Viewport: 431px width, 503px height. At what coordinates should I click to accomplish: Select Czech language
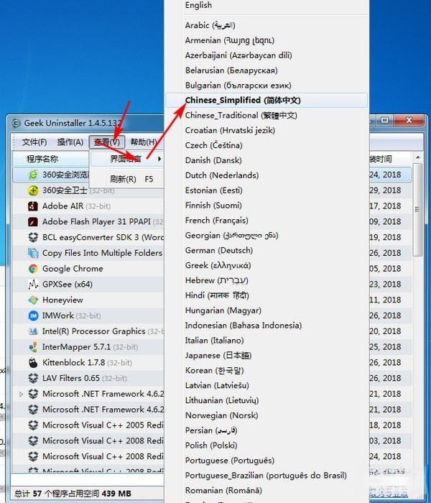[267, 145]
